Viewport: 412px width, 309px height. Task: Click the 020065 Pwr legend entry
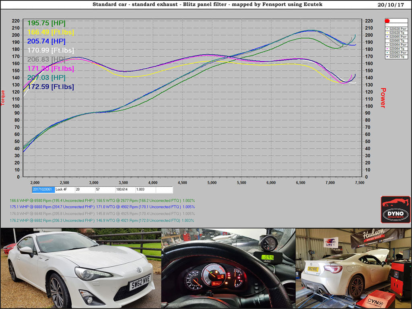(398, 37)
